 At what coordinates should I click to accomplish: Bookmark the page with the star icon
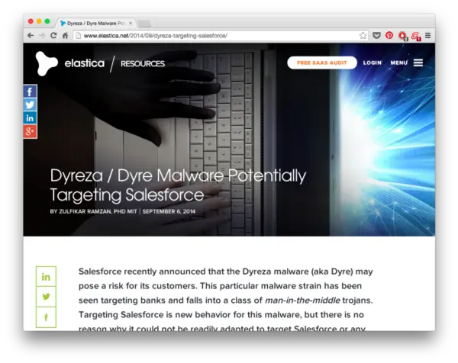[x=363, y=36]
